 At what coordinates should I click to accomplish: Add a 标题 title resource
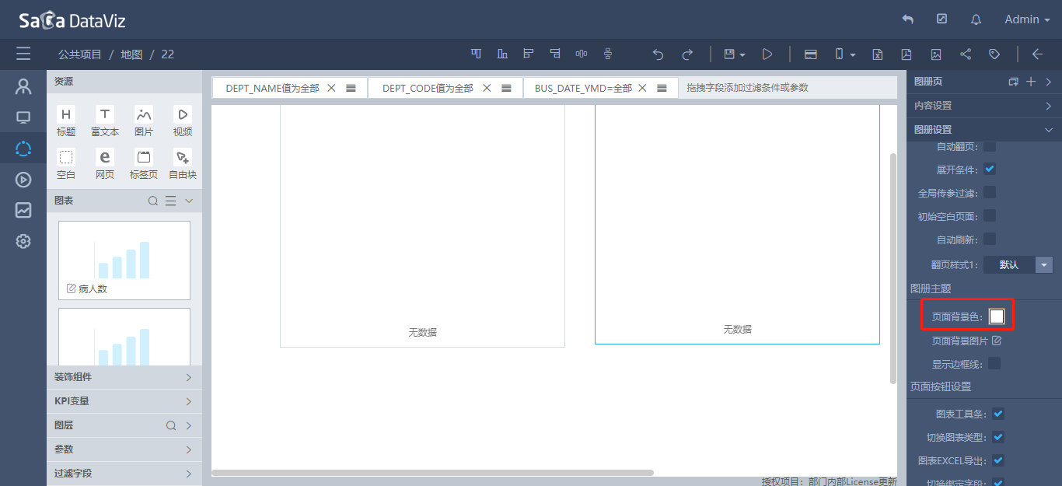(x=66, y=121)
